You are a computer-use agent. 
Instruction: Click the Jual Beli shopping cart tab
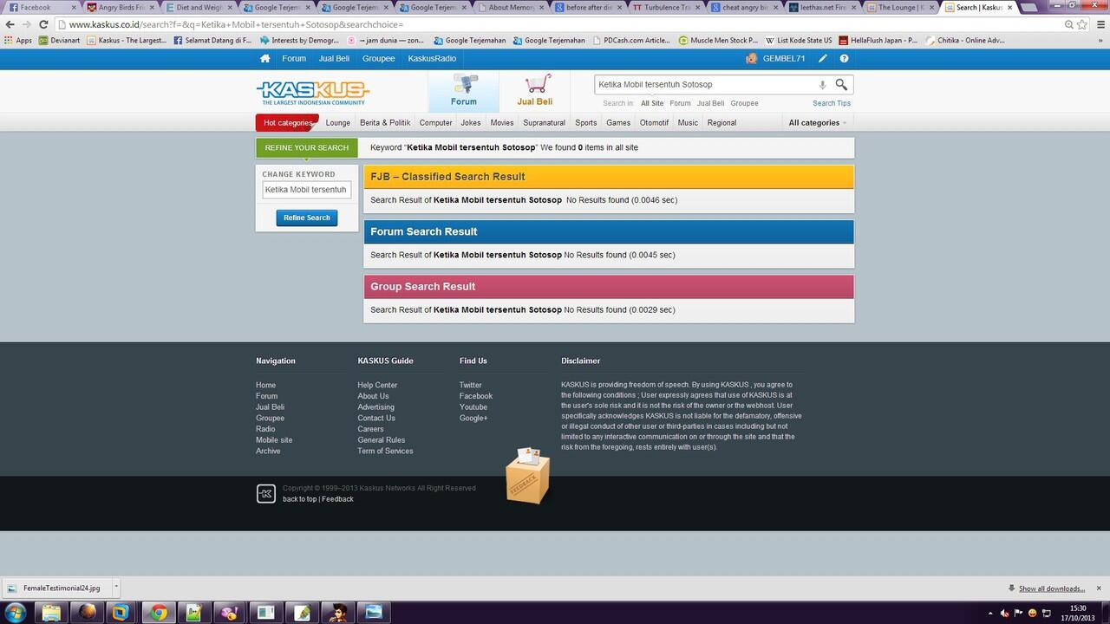[535, 91]
